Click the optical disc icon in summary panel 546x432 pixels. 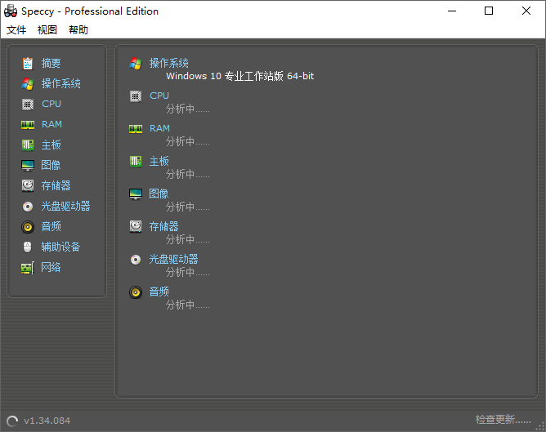point(136,260)
